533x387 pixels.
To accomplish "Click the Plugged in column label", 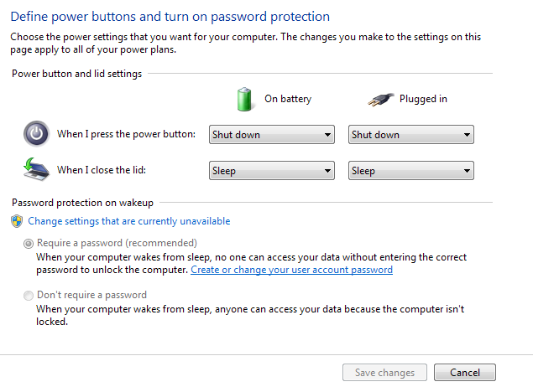I will [x=423, y=99].
